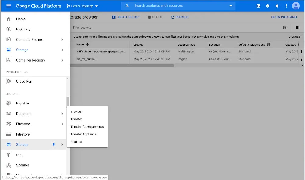Expand the Compute Engine submenu chevron
This screenshot has width=305, height=180.
[62, 39]
